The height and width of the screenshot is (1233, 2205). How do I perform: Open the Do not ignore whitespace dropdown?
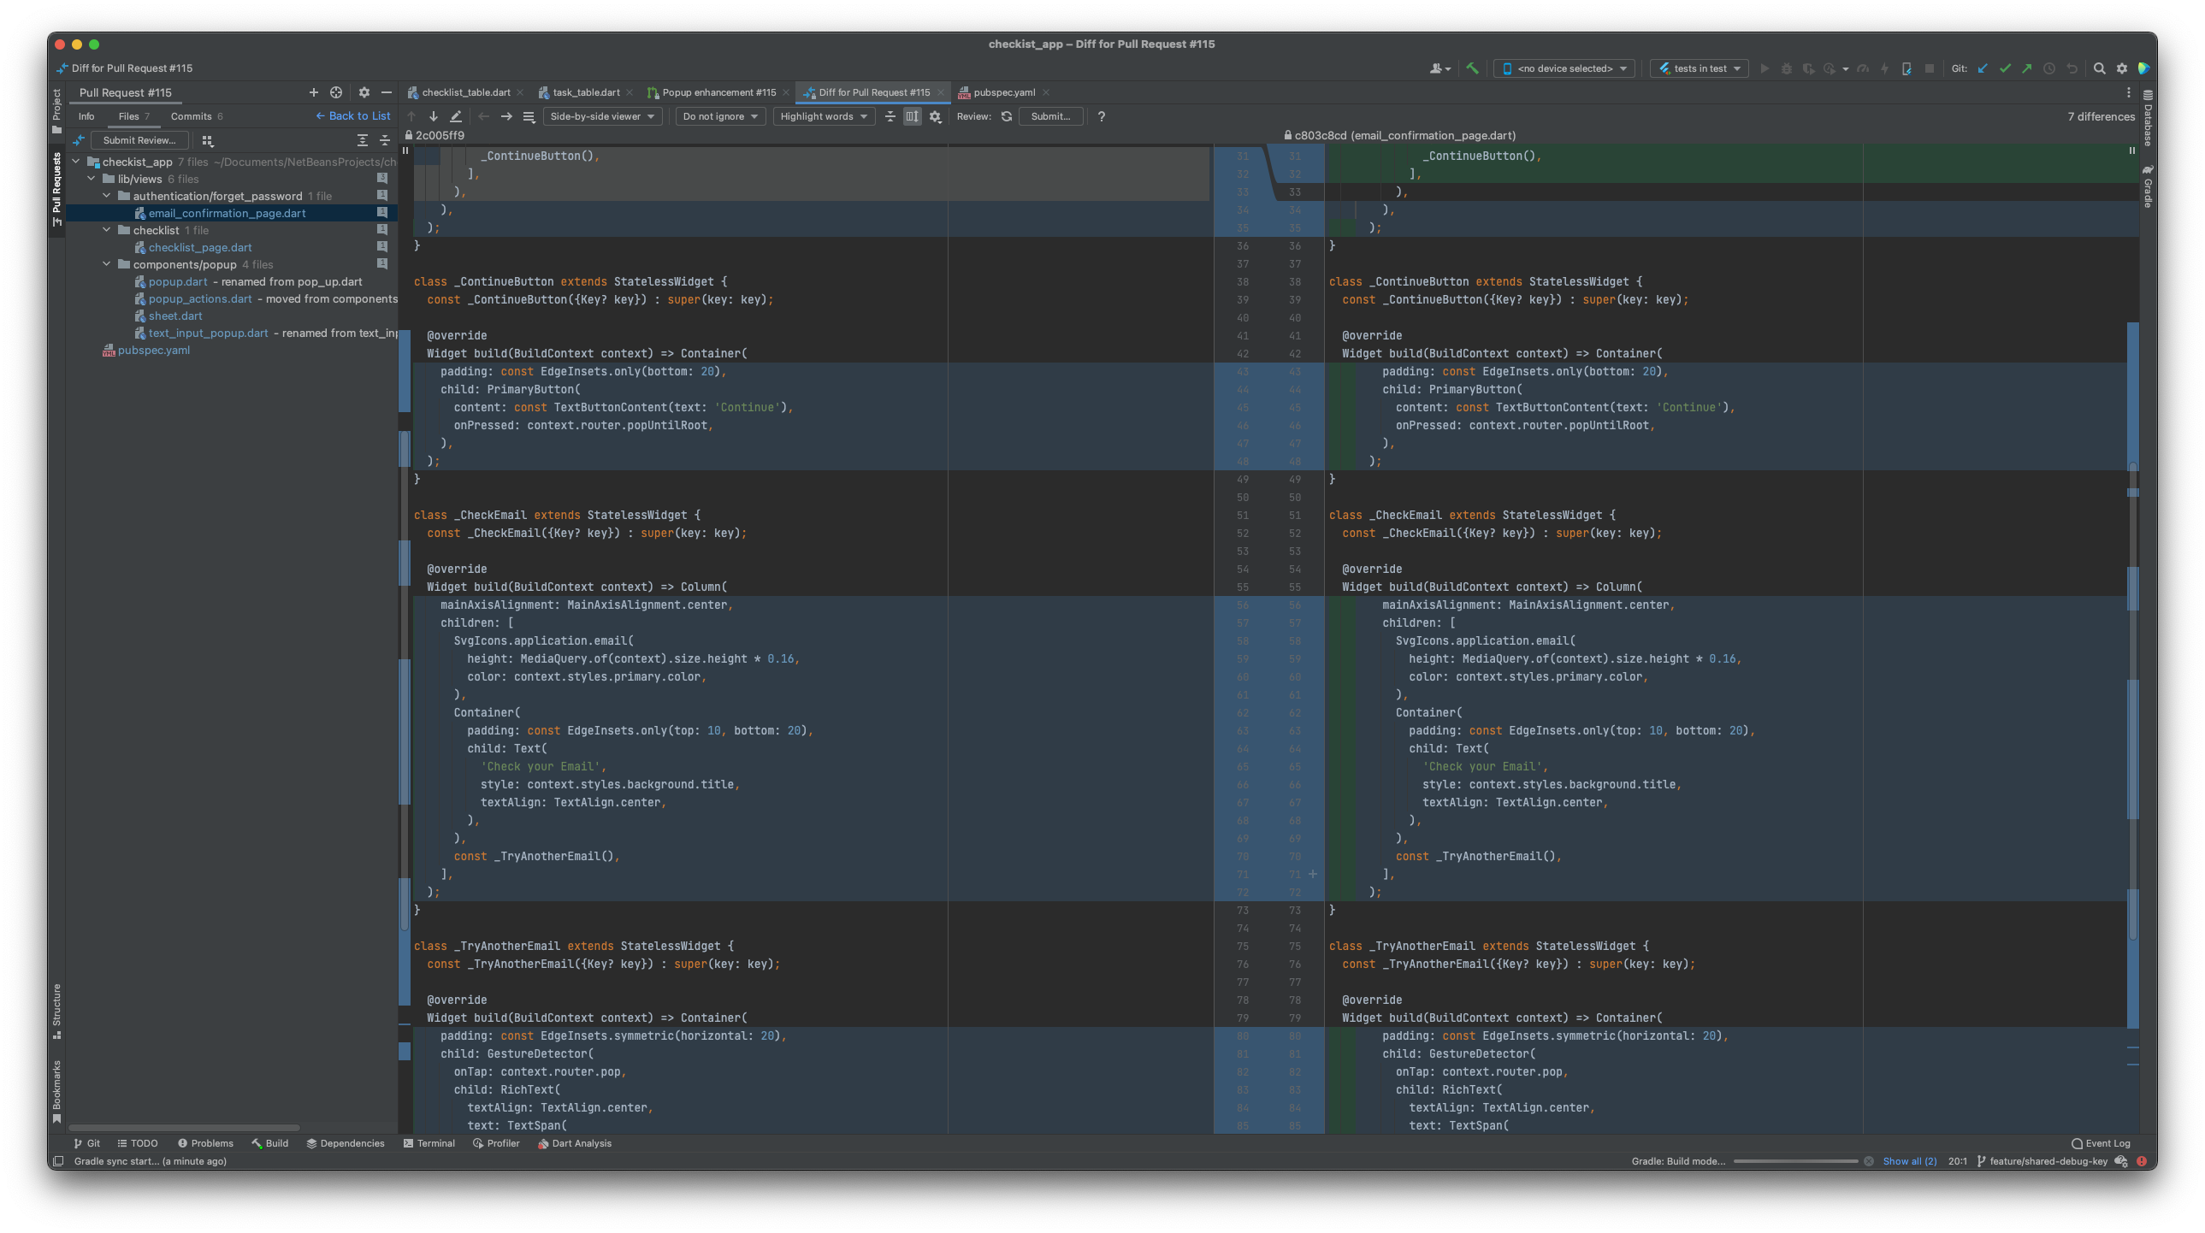[720, 116]
